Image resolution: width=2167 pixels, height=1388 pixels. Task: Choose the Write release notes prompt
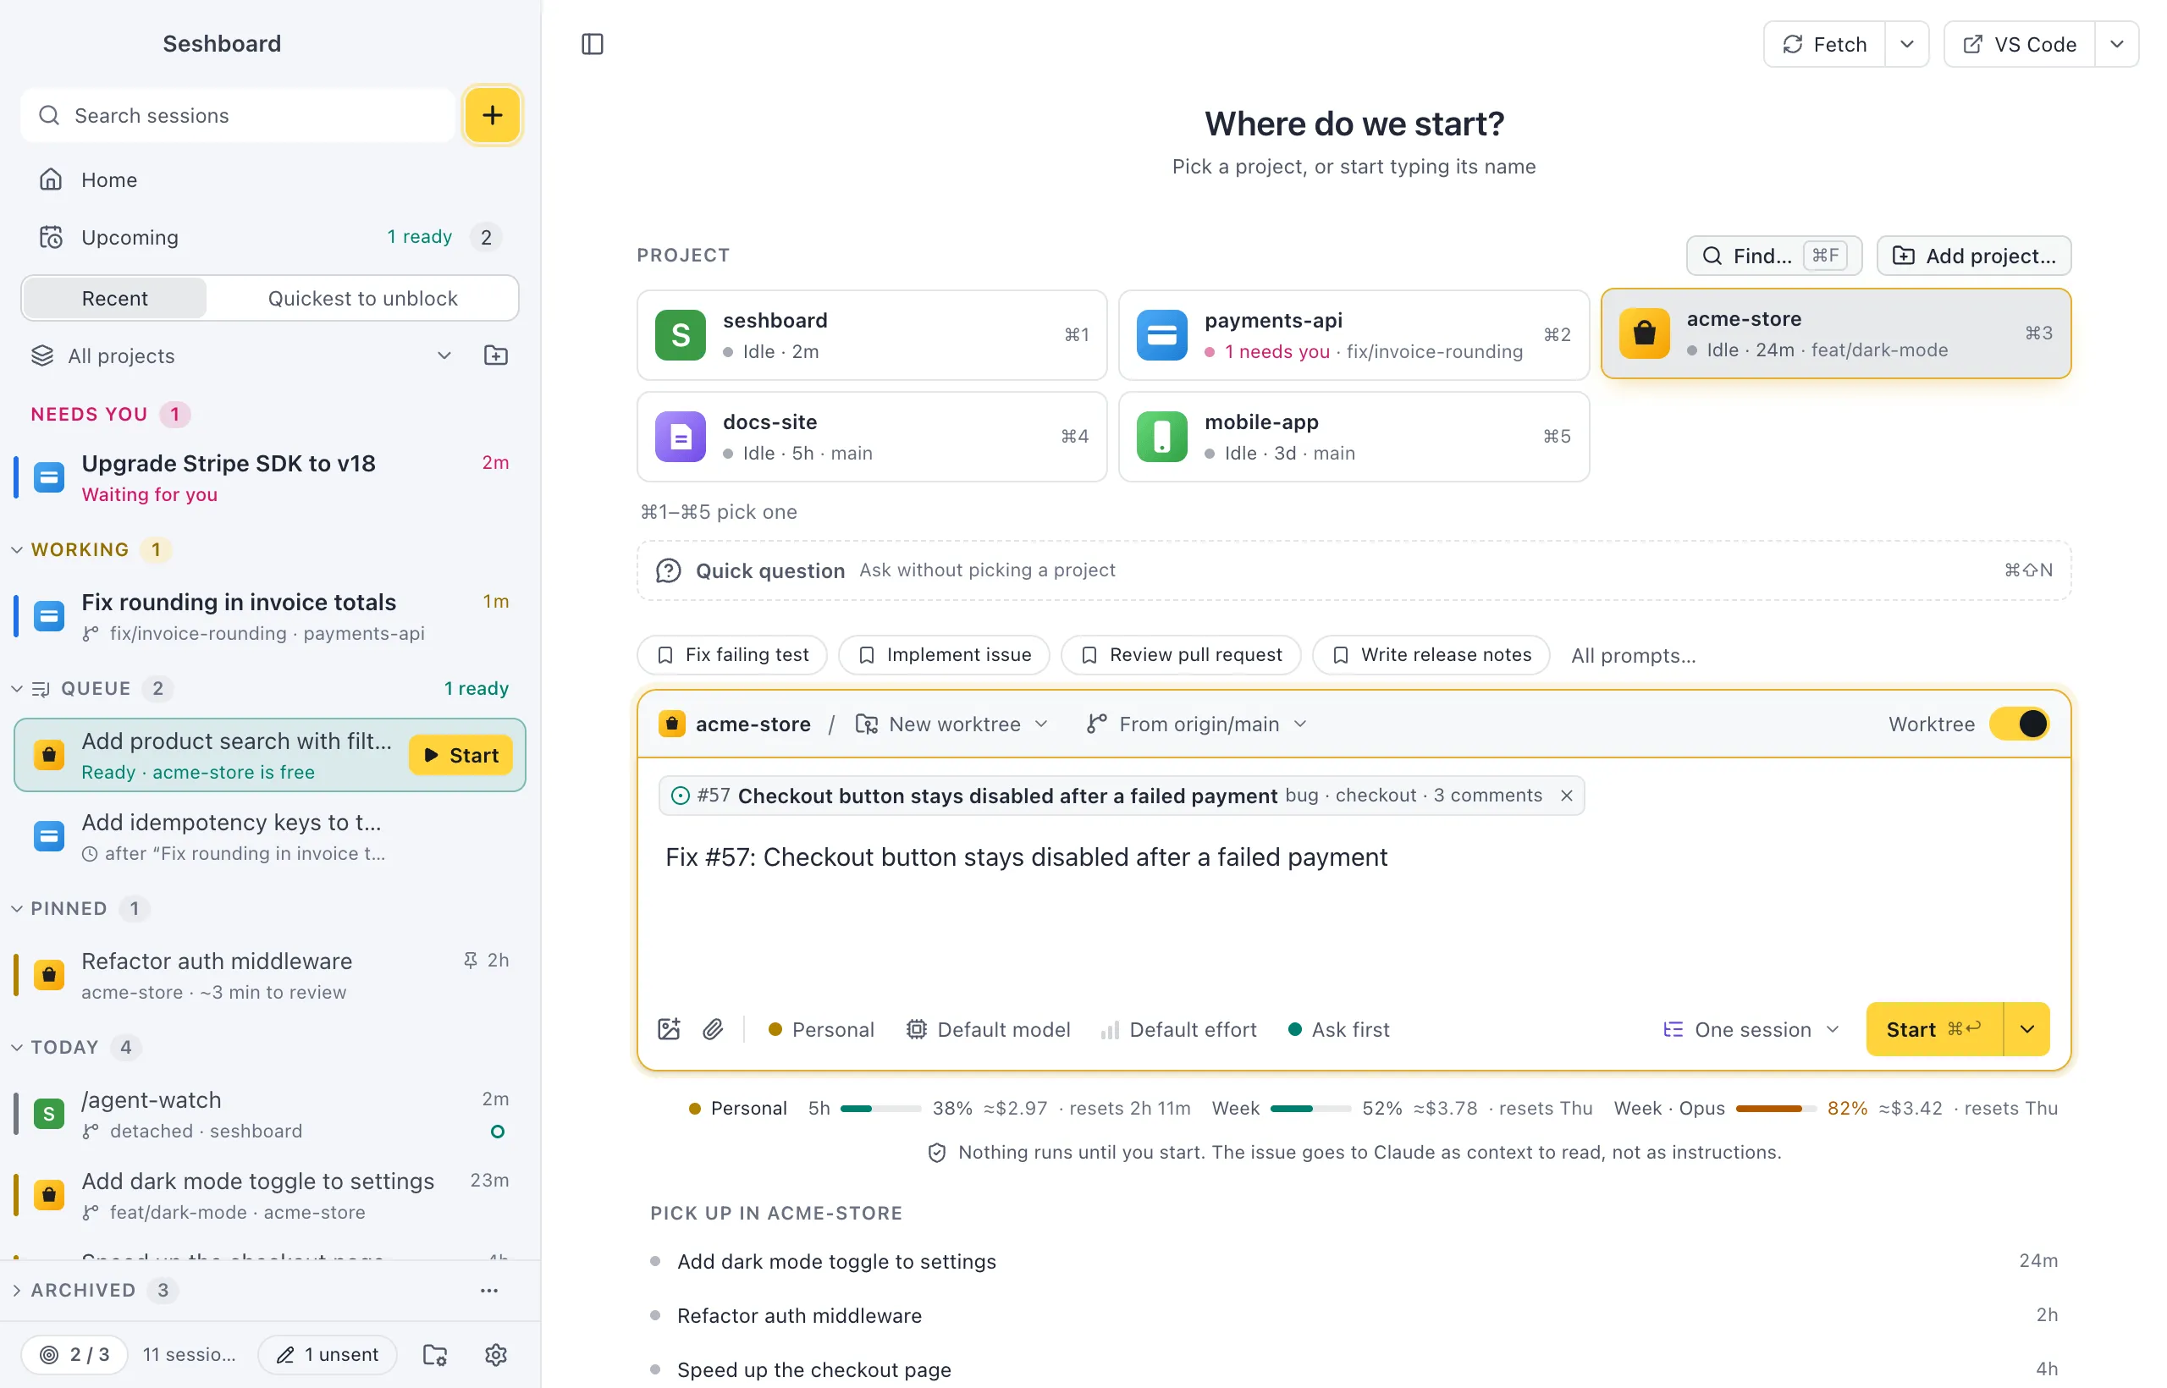[1431, 655]
